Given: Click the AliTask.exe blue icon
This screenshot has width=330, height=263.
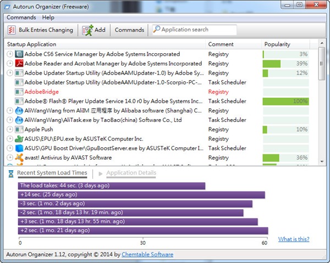Looking at the screenshot, I should coord(19,120).
